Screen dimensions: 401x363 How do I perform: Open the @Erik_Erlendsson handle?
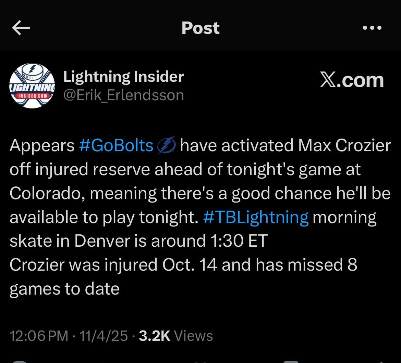pyautogui.click(x=123, y=95)
